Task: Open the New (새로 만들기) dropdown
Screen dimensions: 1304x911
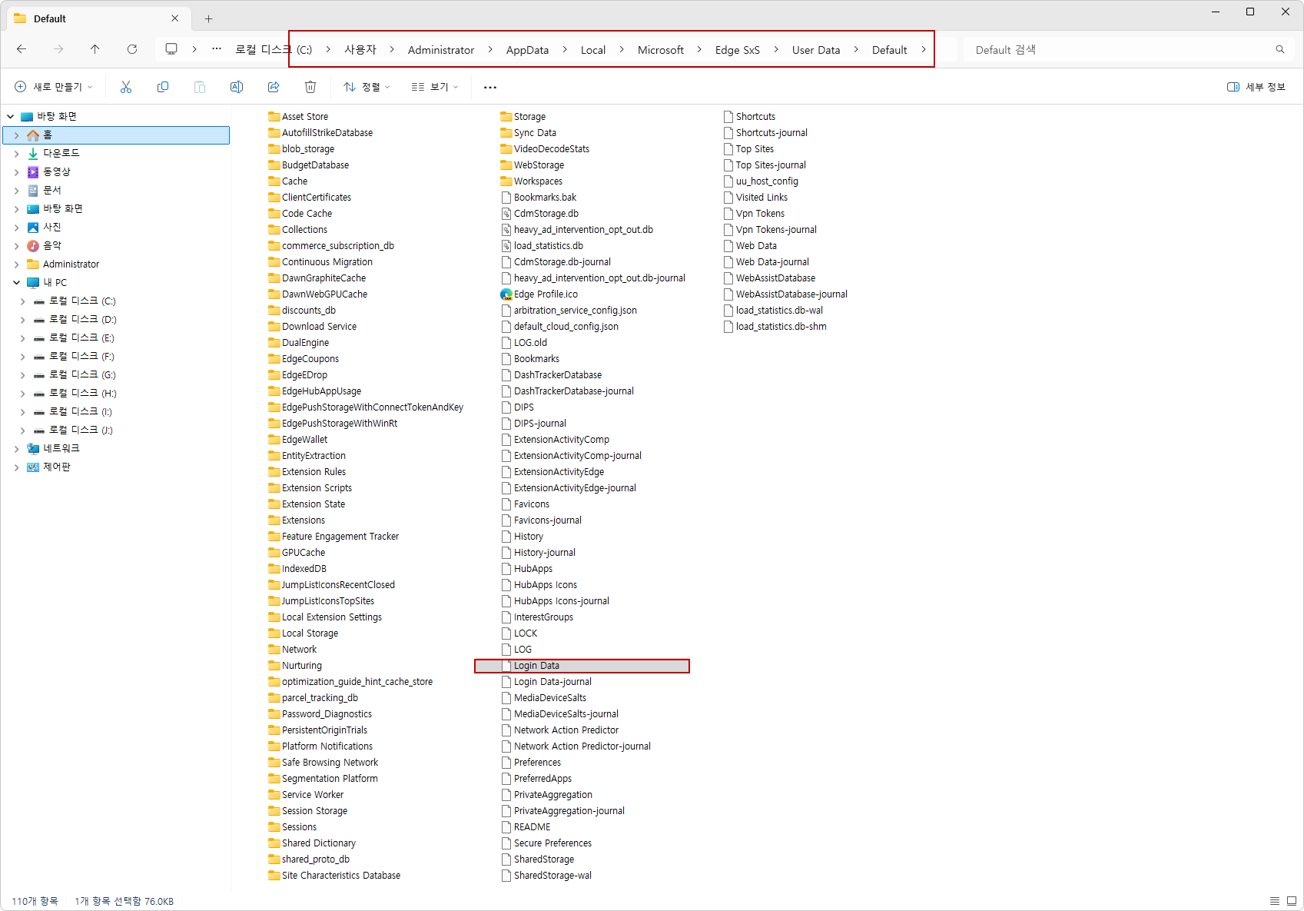Action: 54,87
